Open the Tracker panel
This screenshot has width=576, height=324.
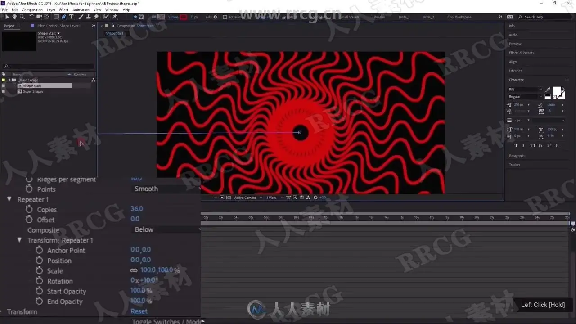[x=514, y=165]
